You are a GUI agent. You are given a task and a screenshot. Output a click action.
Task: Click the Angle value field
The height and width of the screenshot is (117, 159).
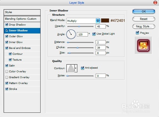click(x=82, y=34)
